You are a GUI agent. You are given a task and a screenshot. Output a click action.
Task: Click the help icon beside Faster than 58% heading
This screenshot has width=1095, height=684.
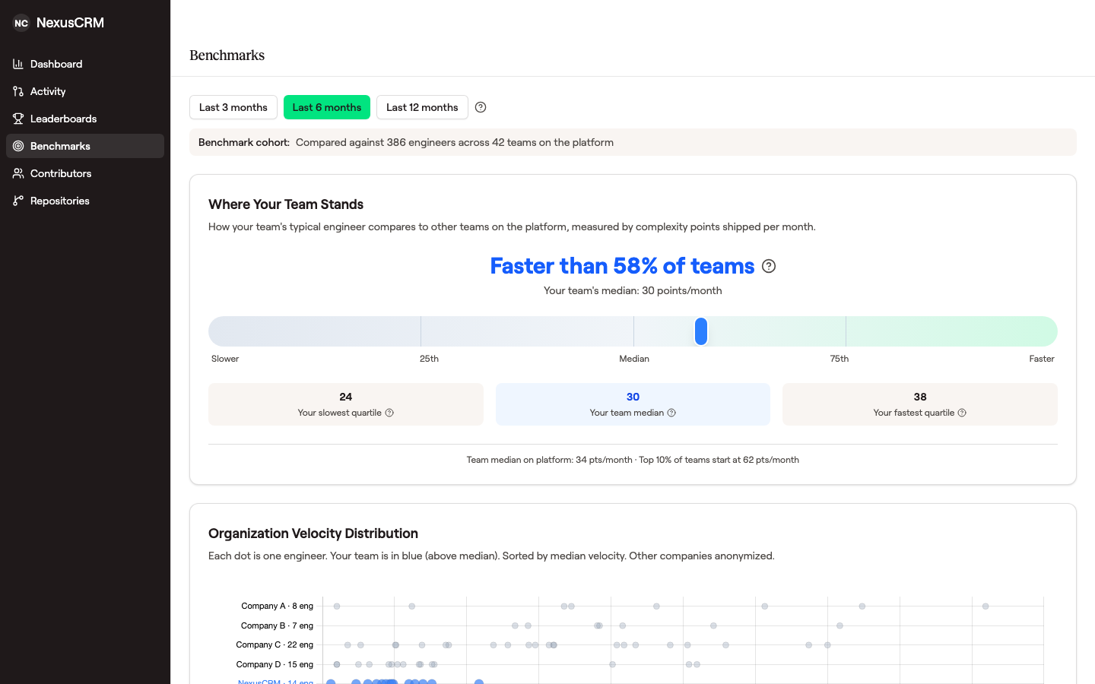(x=769, y=266)
